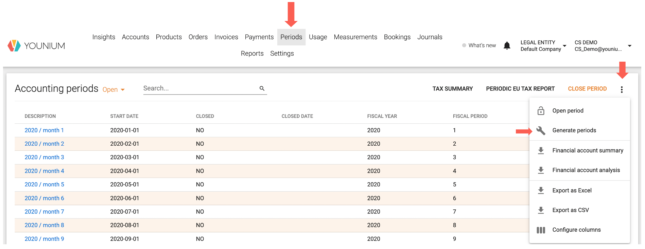Image resolution: width=645 pixels, height=249 pixels.
Task: Sort by the FISCAL PERIOD column header
Action: [x=470, y=116]
